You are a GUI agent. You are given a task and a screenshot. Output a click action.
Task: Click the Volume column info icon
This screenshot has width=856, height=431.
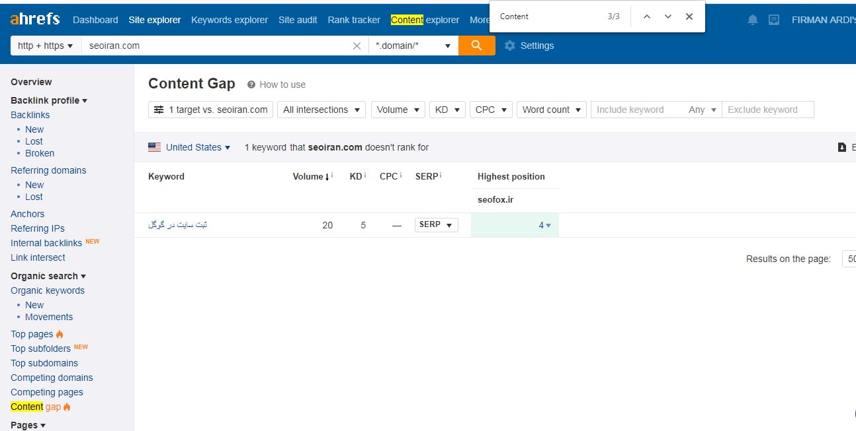tap(331, 175)
